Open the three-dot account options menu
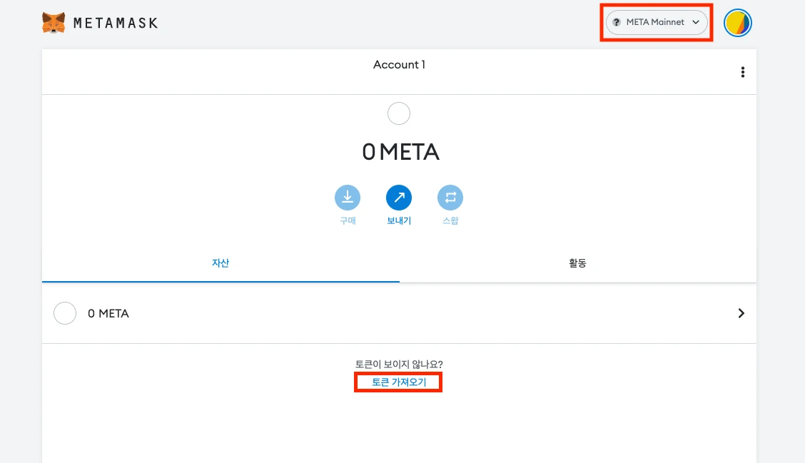Viewport: 805px width, 463px height. [x=742, y=72]
